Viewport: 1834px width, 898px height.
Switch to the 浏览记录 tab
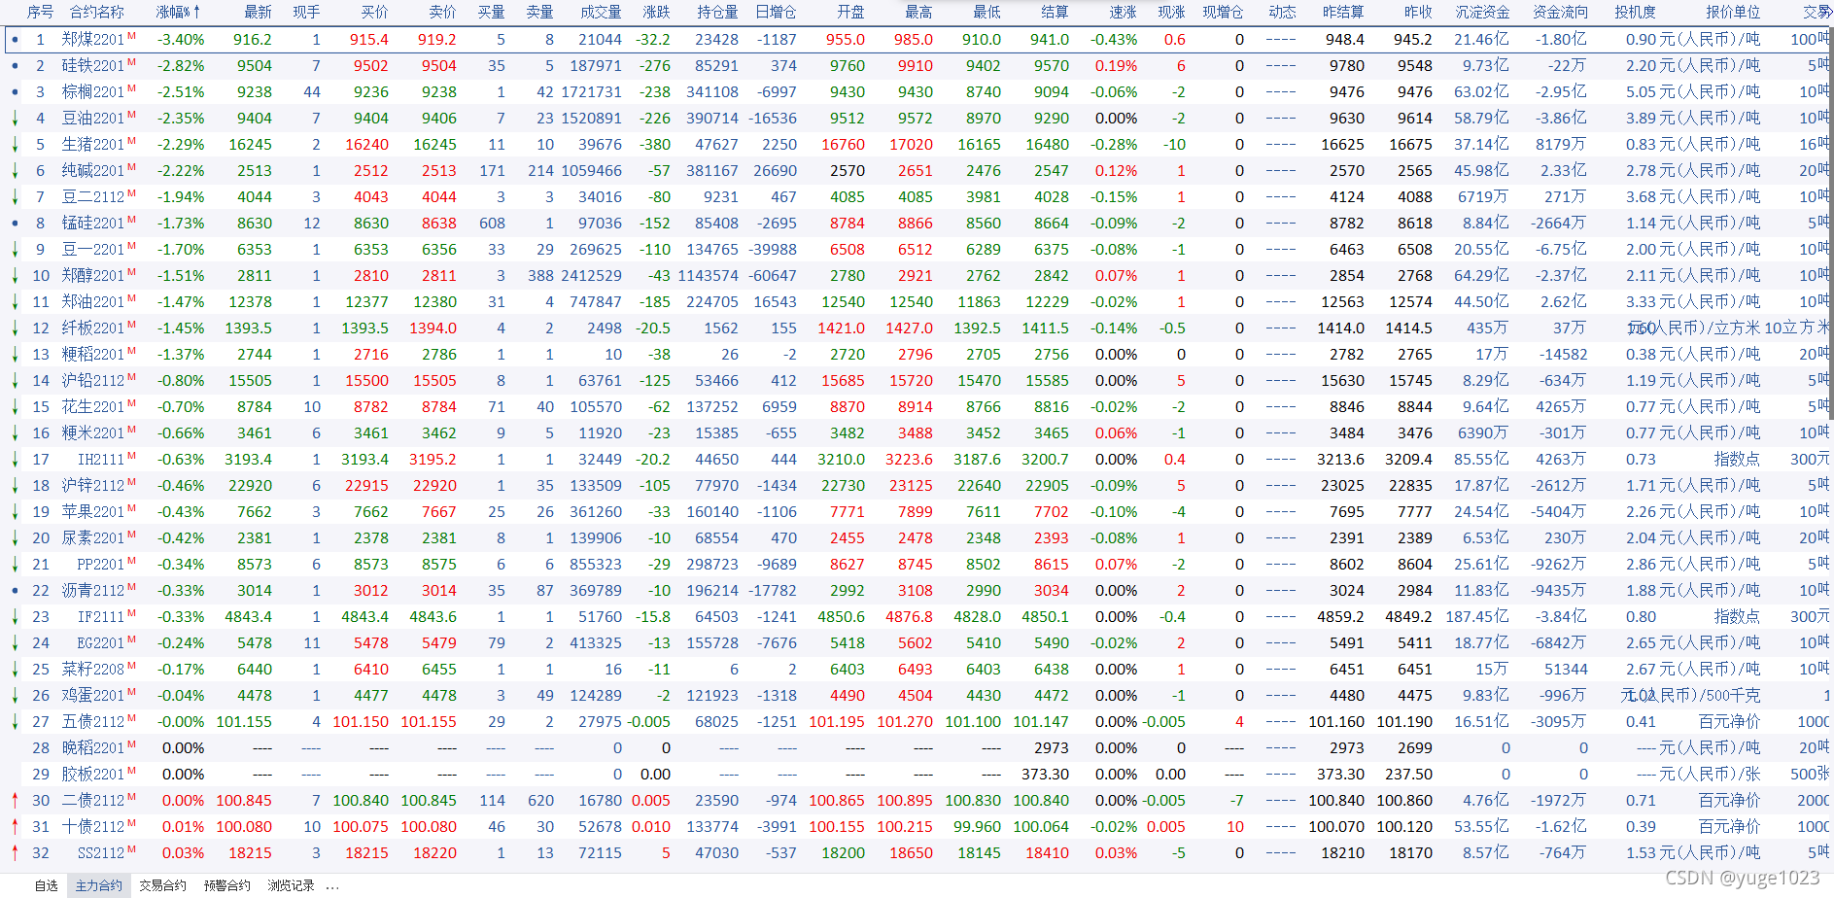click(x=292, y=885)
